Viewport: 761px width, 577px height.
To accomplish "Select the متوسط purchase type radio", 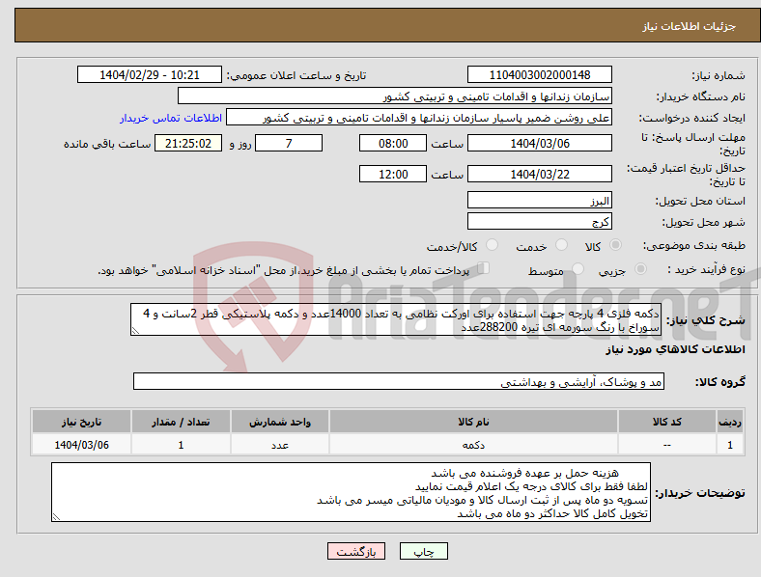I will [578, 269].
